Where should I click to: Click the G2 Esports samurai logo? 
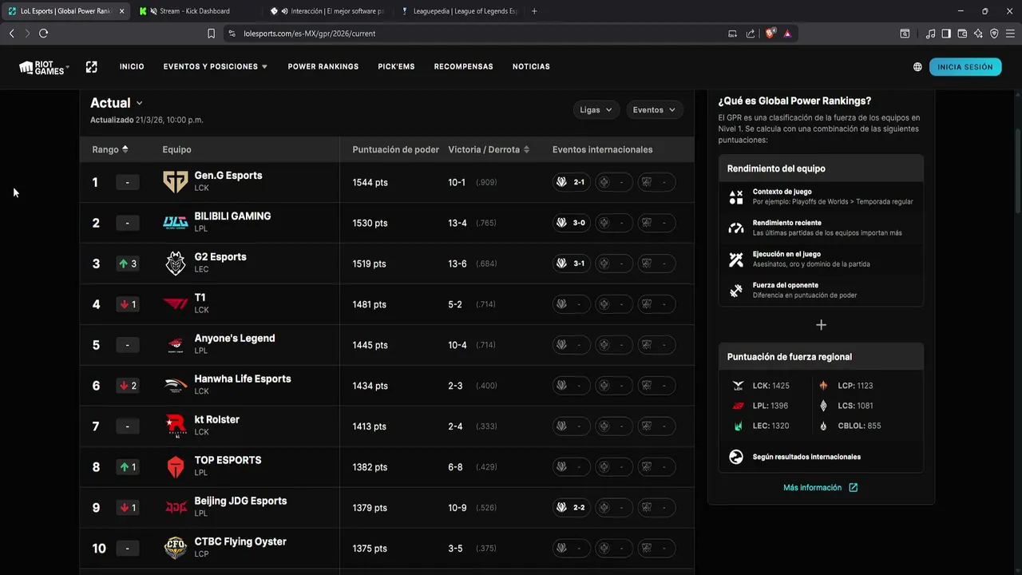[175, 264]
